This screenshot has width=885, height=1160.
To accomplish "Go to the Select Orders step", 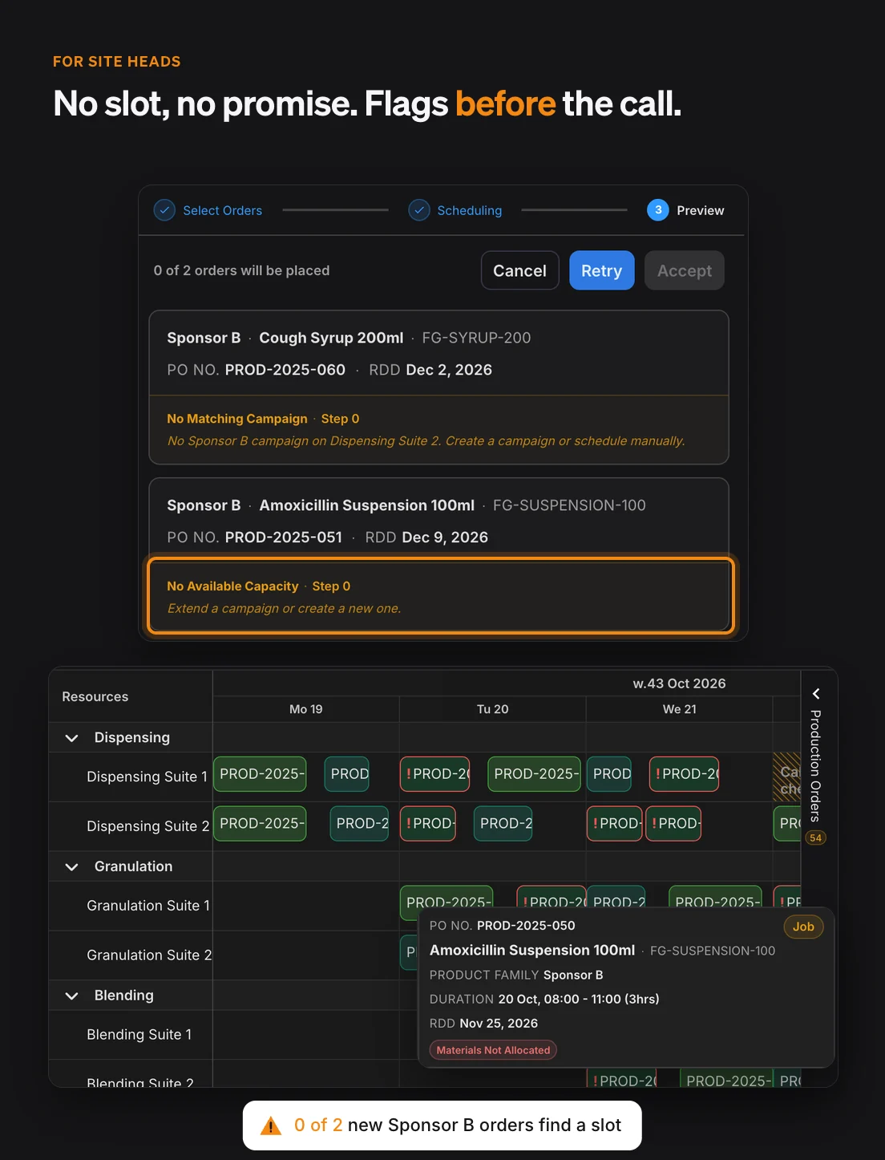I will [x=222, y=210].
